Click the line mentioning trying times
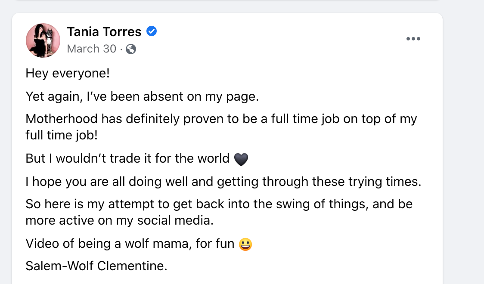Image resolution: width=484 pixels, height=284 pixels. pos(223,182)
